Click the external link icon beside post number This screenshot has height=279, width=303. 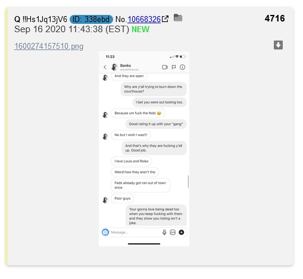point(165,19)
